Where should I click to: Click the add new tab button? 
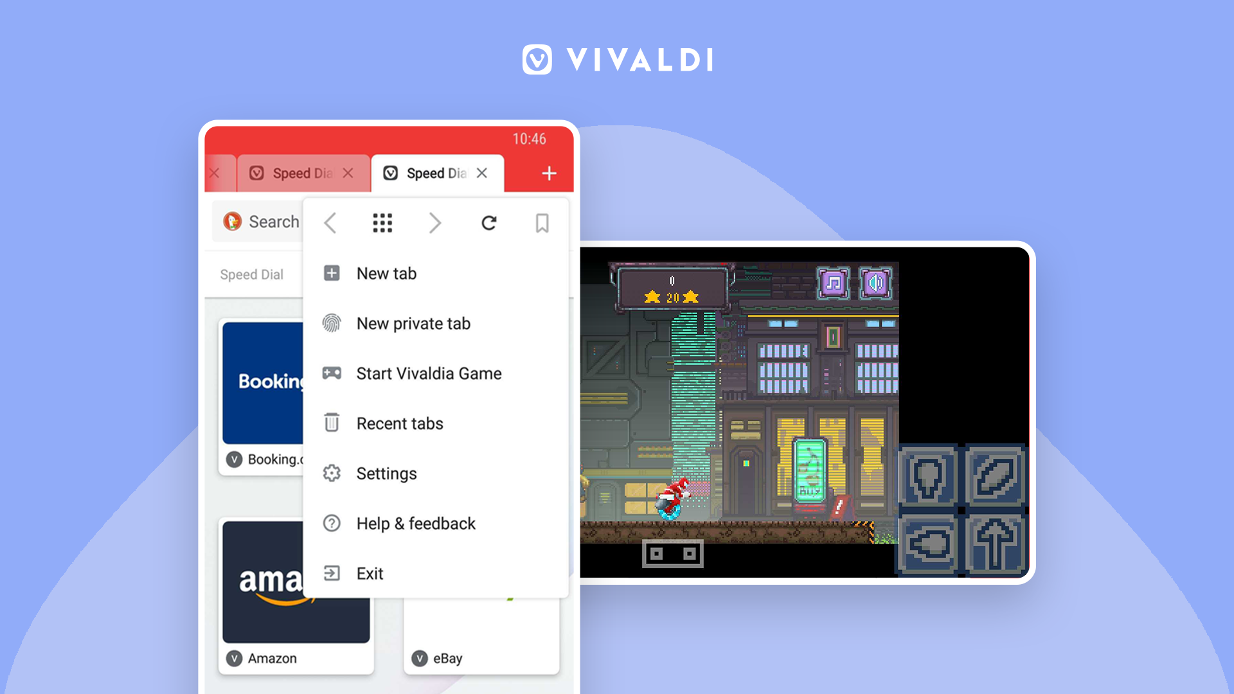click(x=548, y=172)
